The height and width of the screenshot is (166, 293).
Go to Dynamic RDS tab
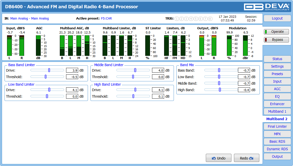coord(277,149)
